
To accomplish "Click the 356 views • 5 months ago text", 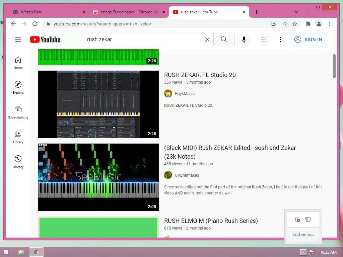I will (187, 82).
